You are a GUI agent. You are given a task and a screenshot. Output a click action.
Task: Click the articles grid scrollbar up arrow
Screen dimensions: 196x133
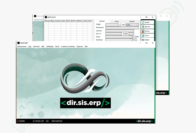92,21
